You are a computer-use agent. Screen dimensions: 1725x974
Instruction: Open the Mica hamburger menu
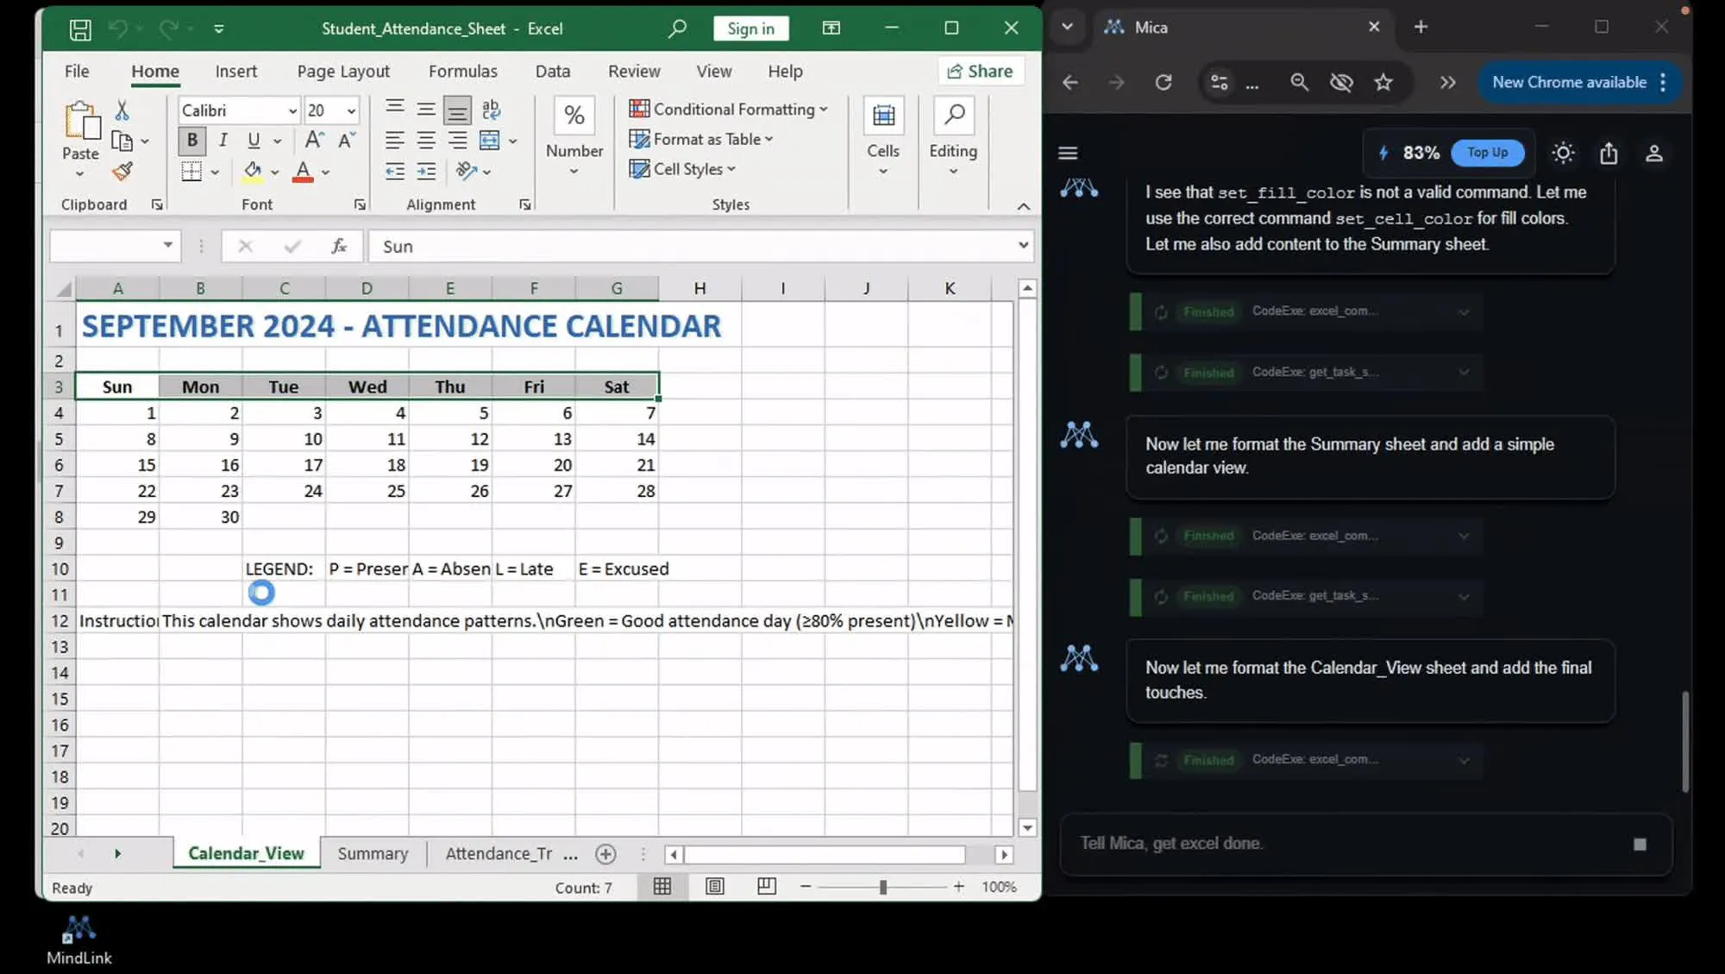(1068, 153)
